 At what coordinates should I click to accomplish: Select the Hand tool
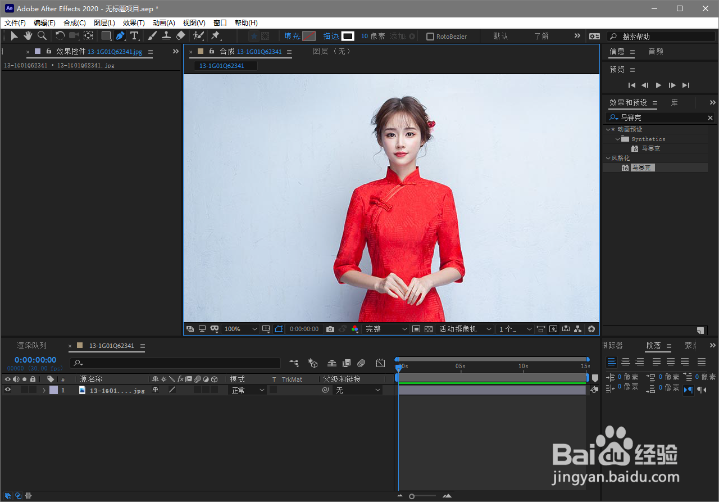tap(28, 36)
